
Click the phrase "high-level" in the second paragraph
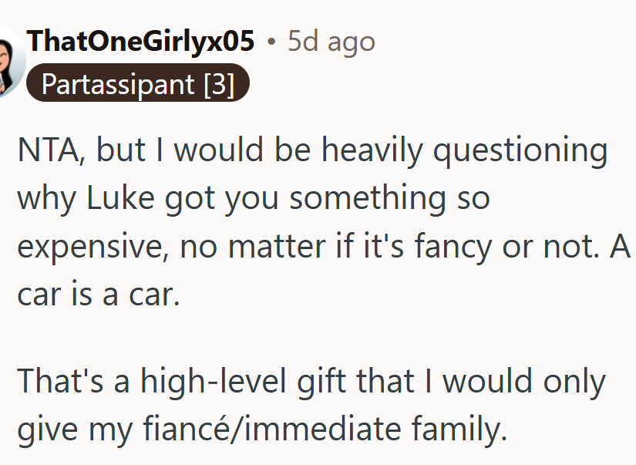pos(214,382)
